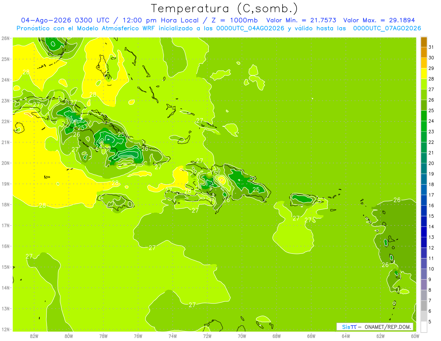The height and width of the screenshot is (341, 441).
Task: Click the '70W' longitude axis label
Action: point(241,336)
